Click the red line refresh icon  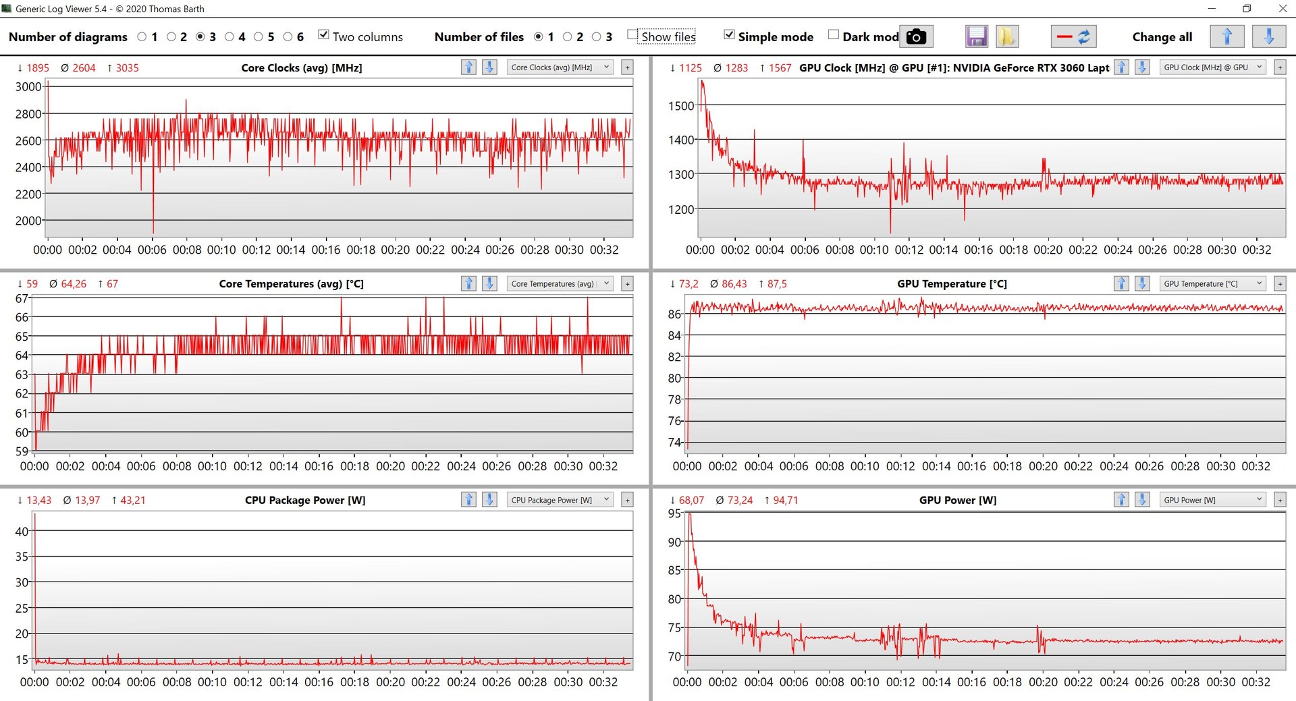tap(1073, 36)
